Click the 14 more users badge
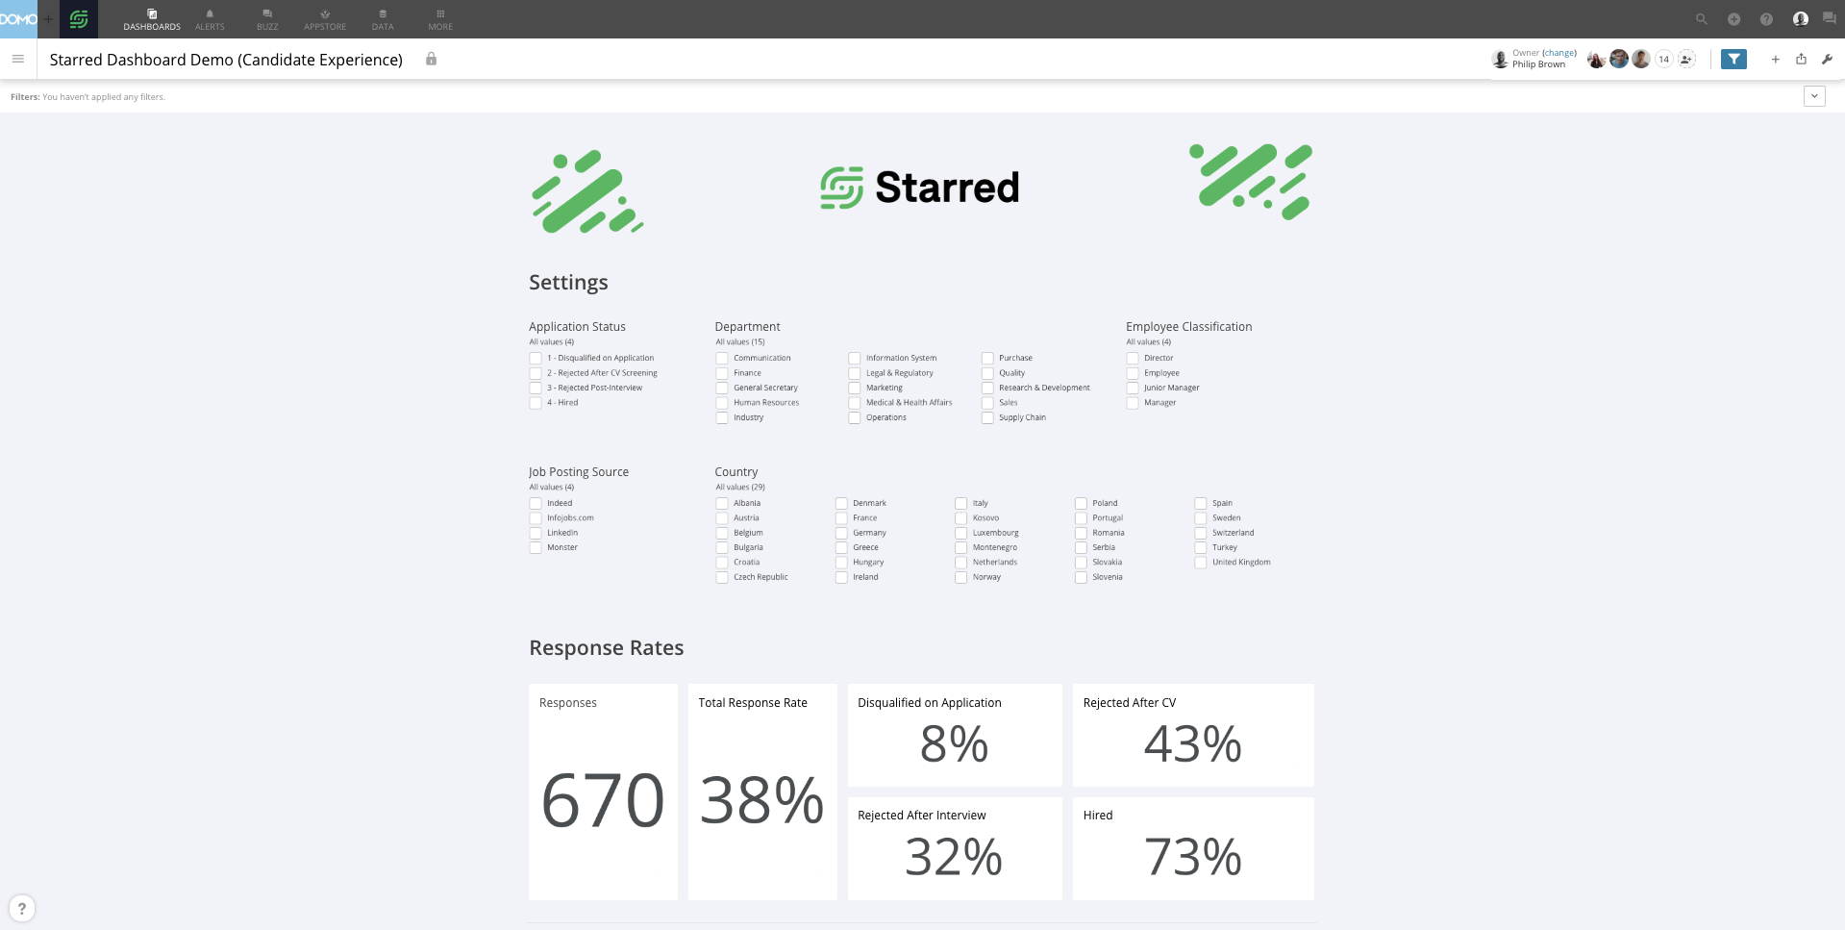 1663,59
